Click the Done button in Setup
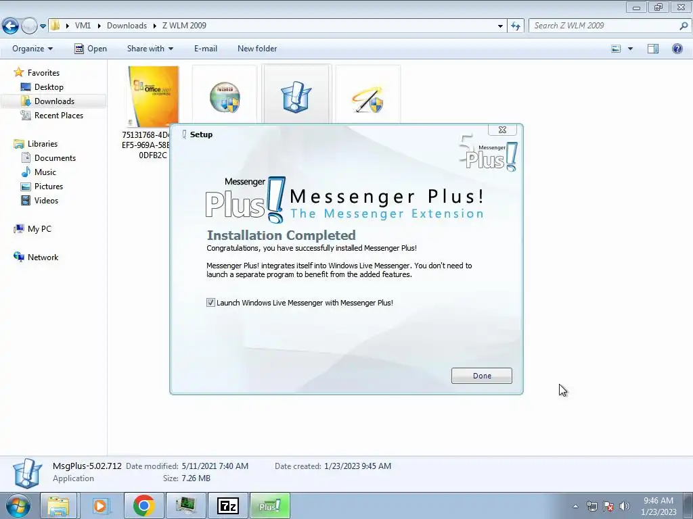 click(482, 376)
